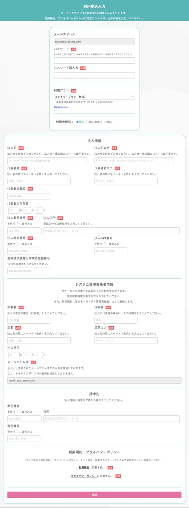Screen dimensions: 189x508
Task: Click the pink 確認 button
Action: (x=94, y=495)
